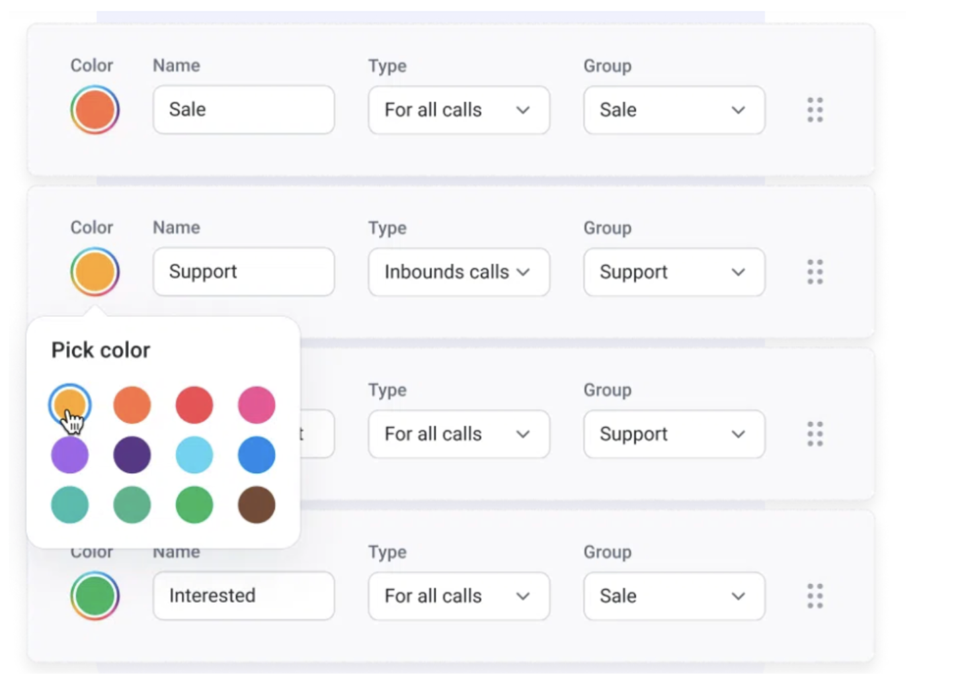Open the For all calls dropdown on third row

(x=458, y=434)
